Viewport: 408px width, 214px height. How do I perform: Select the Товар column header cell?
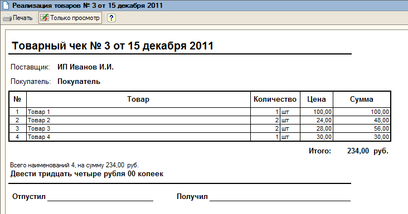(x=138, y=99)
